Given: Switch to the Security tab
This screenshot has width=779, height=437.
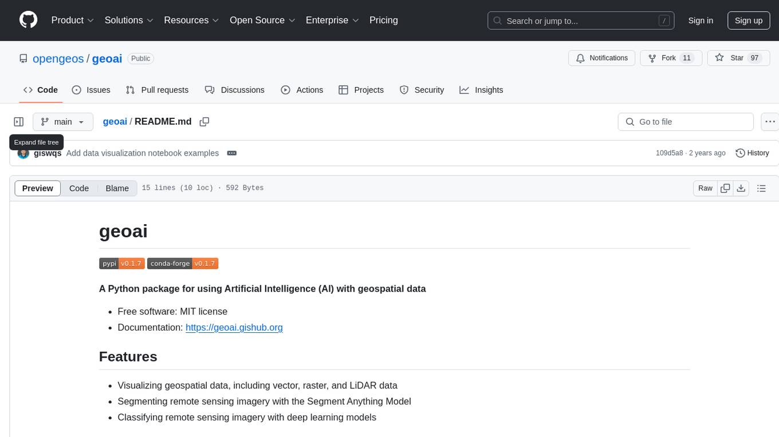Looking at the screenshot, I should (x=422, y=90).
